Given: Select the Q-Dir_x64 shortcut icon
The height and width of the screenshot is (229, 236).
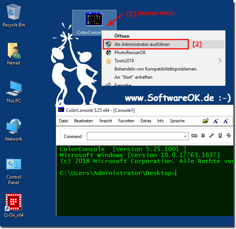Looking at the screenshot, I should [13, 206].
